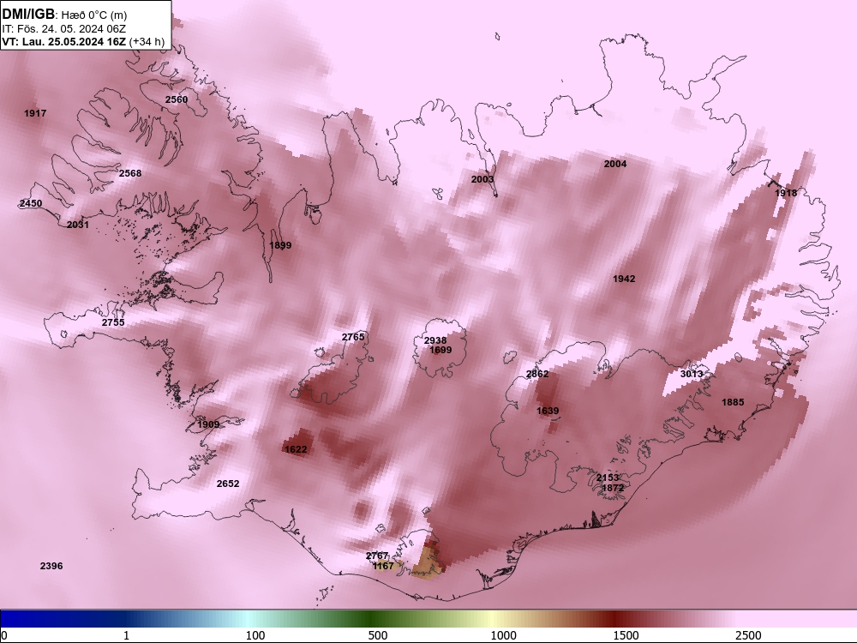The image size is (857, 643).
Task: Click the 1699 value on the glacier
Action: [440, 350]
